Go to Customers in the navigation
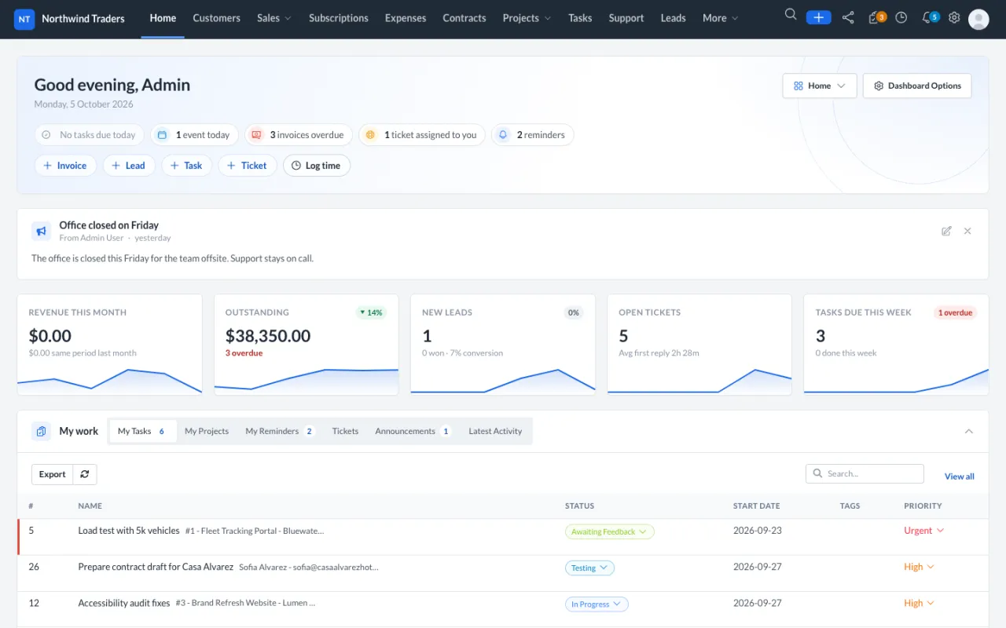1006x628 pixels. [216, 18]
